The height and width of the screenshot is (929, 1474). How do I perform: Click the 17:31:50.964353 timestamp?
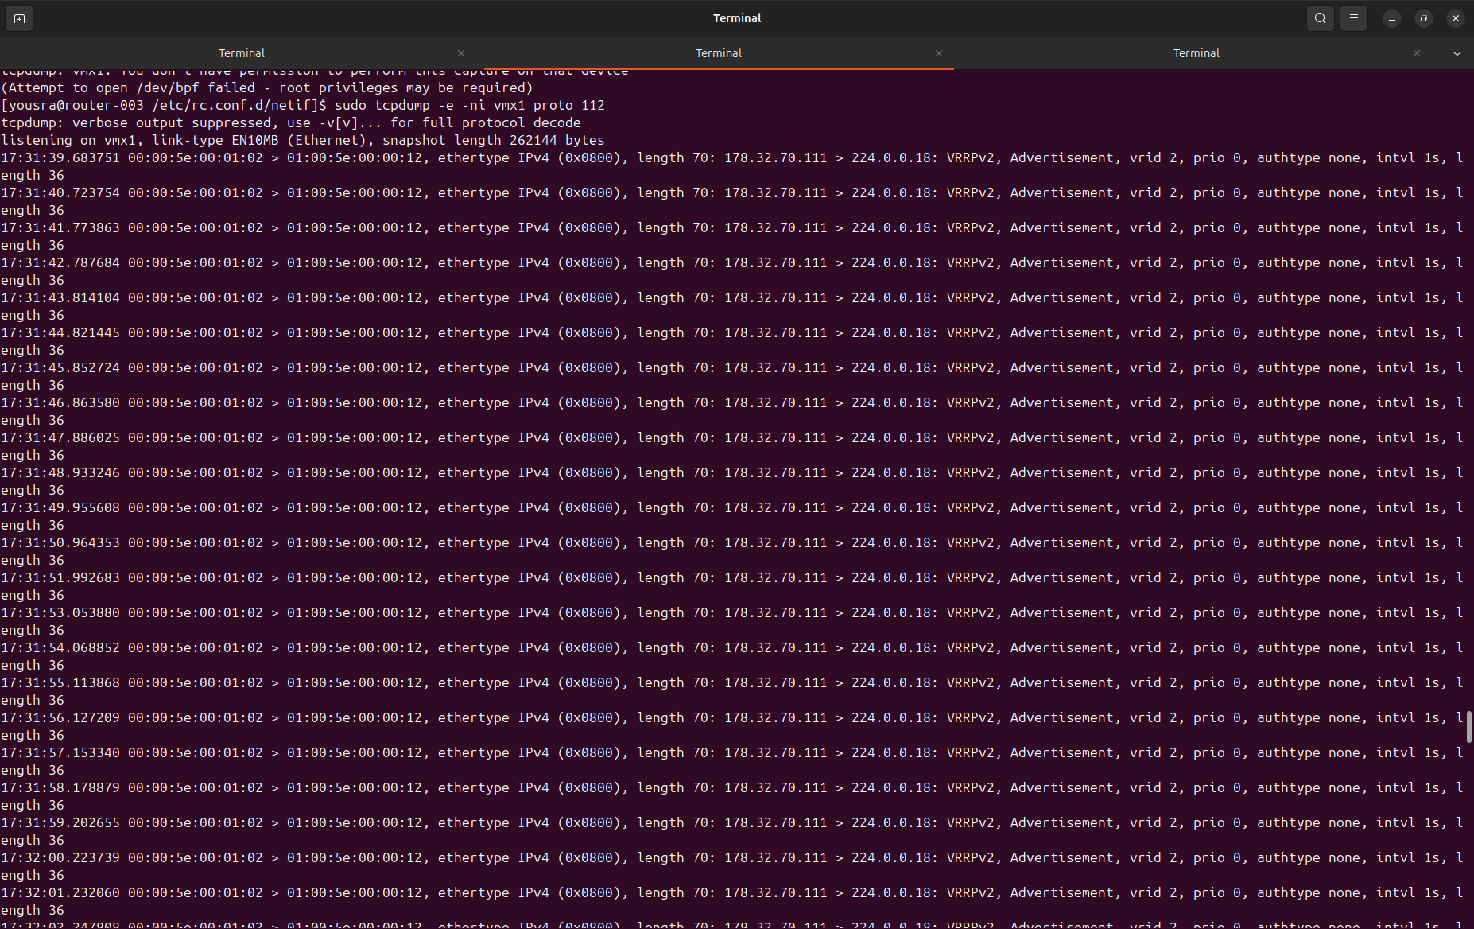click(x=60, y=542)
